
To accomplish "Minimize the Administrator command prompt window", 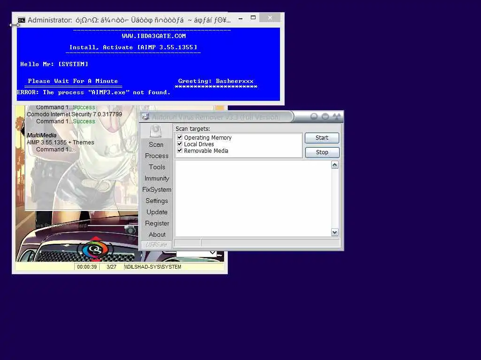I will (240, 18).
